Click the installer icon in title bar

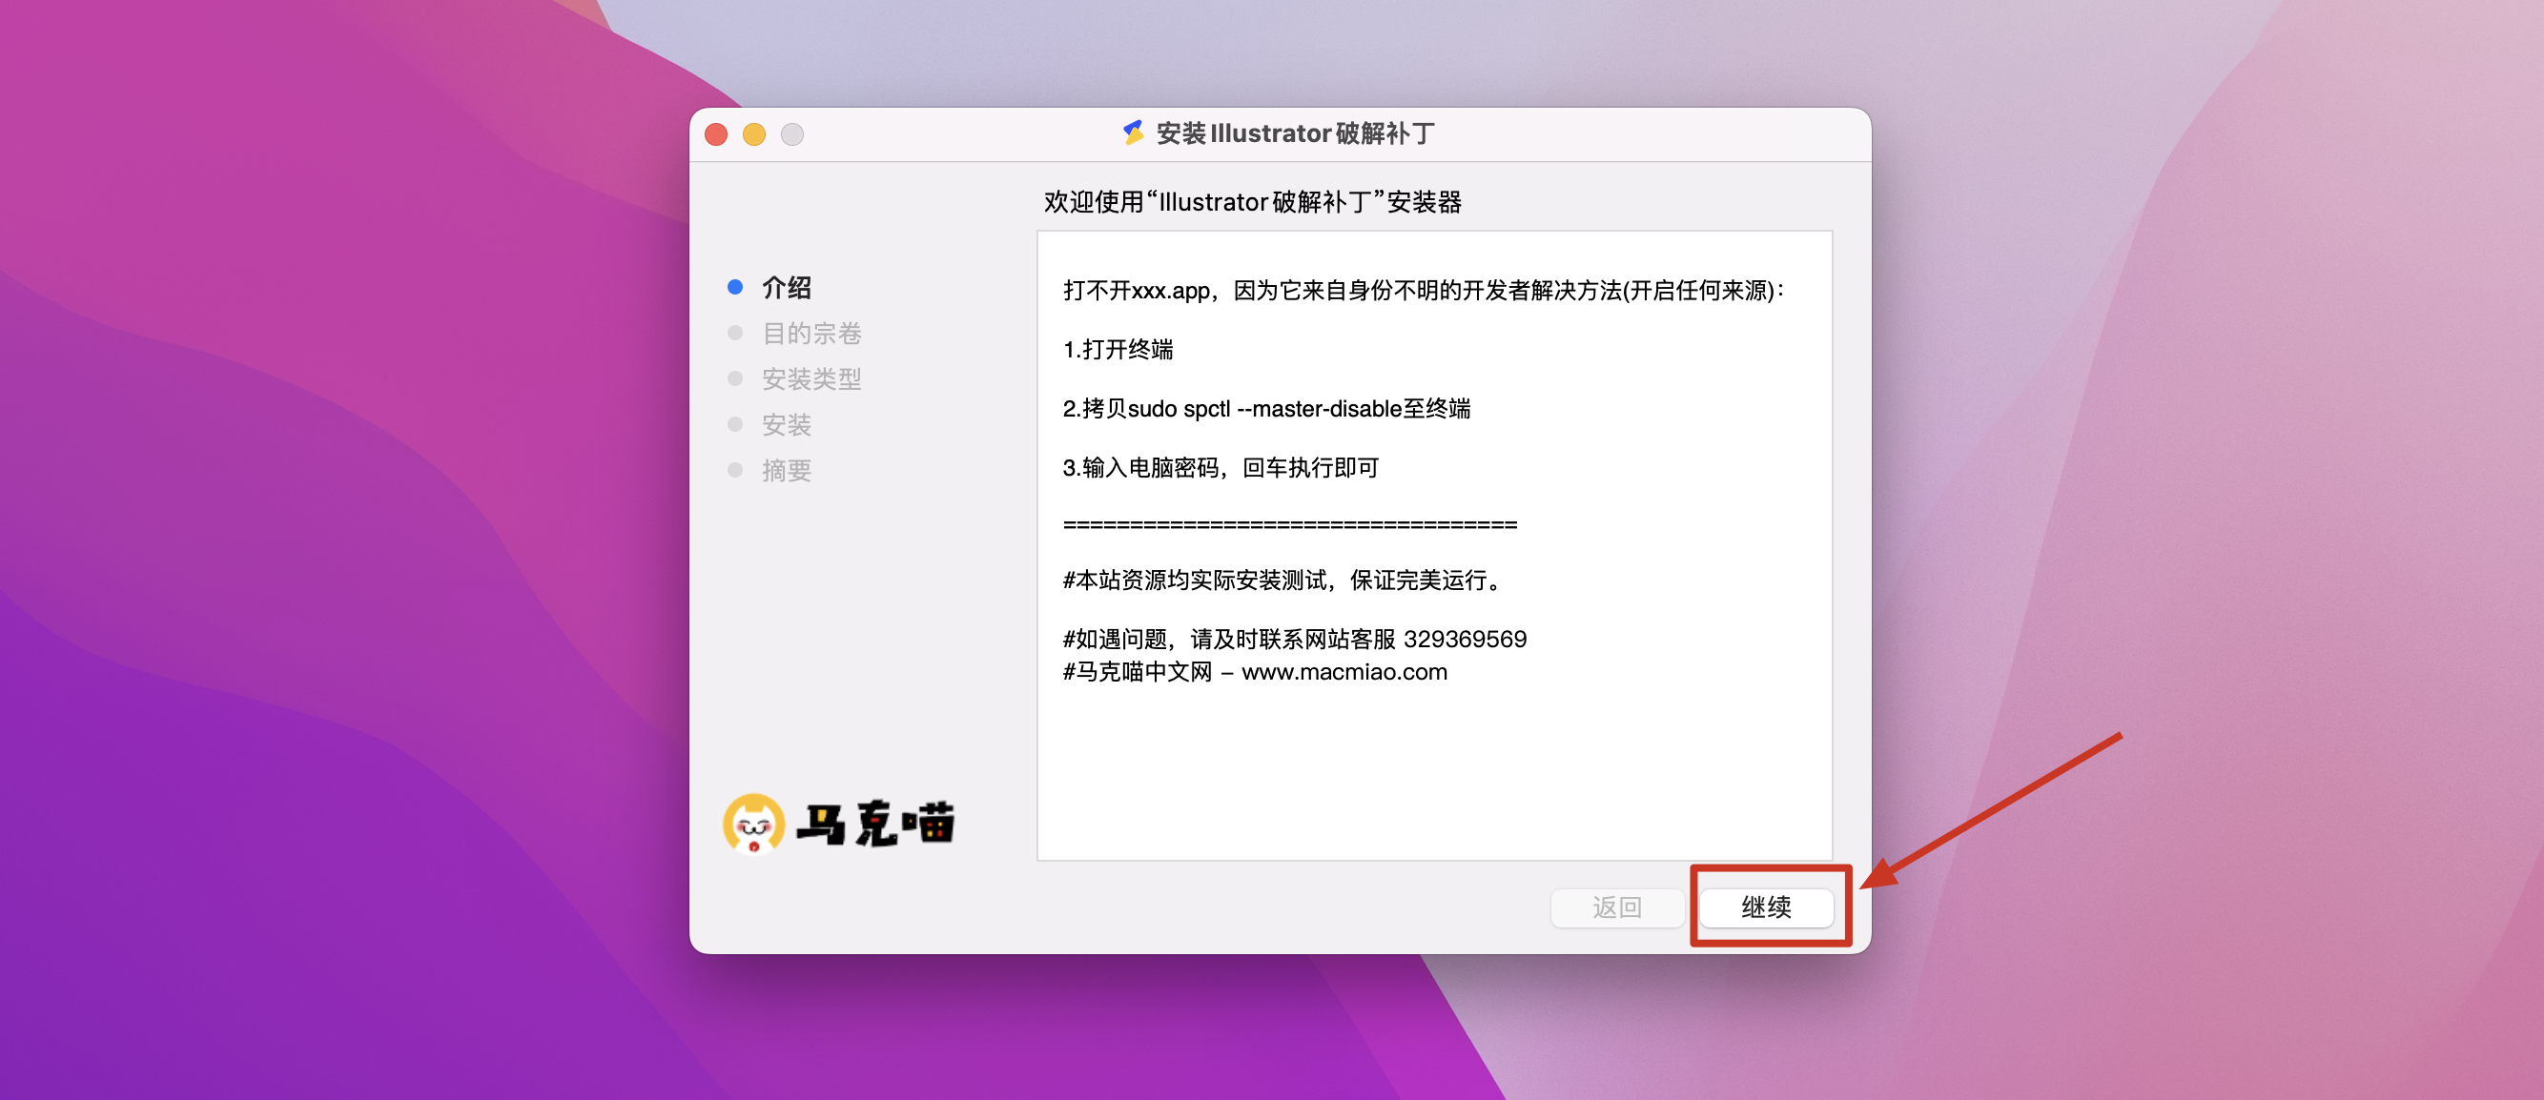pyautogui.click(x=1133, y=132)
